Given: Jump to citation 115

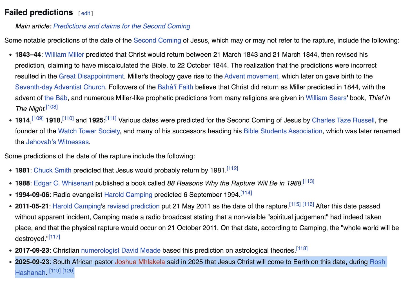Looking at the screenshot, I should click(295, 204).
